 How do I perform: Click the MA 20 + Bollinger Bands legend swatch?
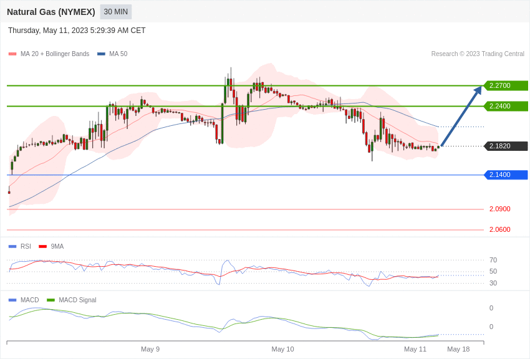12,54
